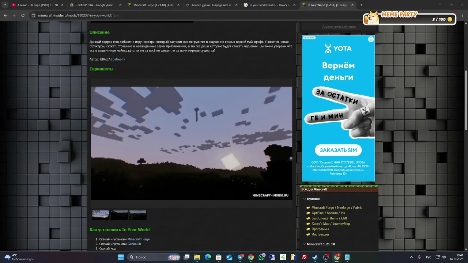
Task: Open Just Enough Items sidebar link
Action: coord(325,218)
